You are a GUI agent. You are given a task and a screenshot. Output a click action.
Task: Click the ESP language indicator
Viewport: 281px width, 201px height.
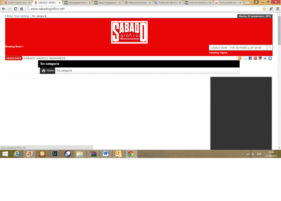[x=259, y=154]
